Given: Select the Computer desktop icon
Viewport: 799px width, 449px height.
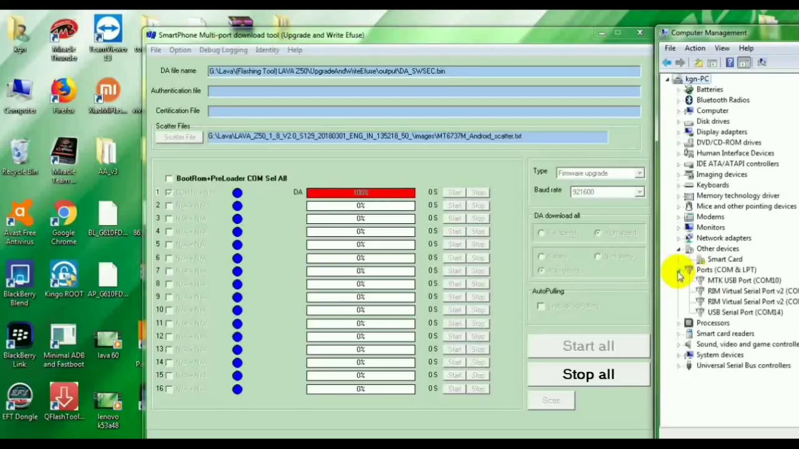Looking at the screenshot, I should click(19, 97).
